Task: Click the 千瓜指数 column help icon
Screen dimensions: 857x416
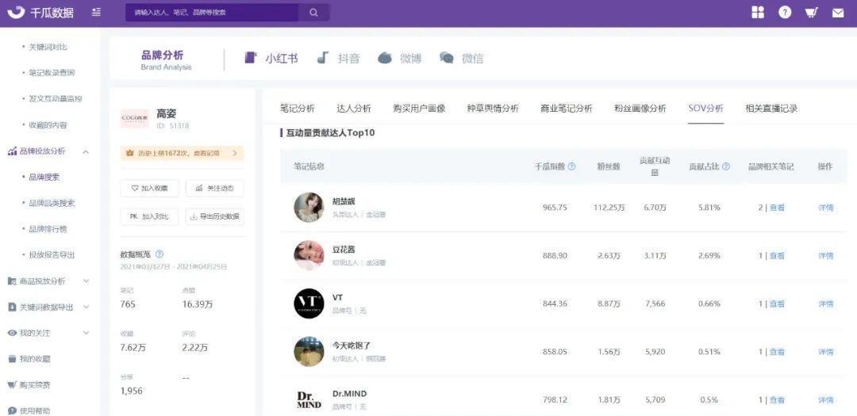Action: coord(571,166)
